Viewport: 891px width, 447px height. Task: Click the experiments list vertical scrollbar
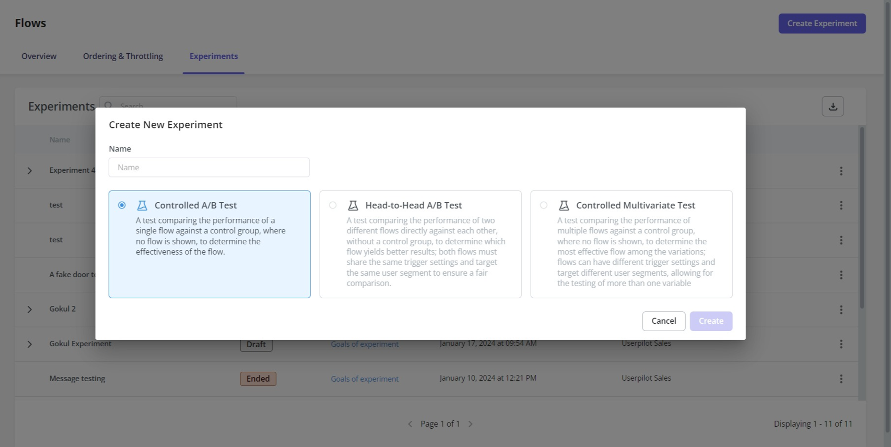(x=862, y=216)
